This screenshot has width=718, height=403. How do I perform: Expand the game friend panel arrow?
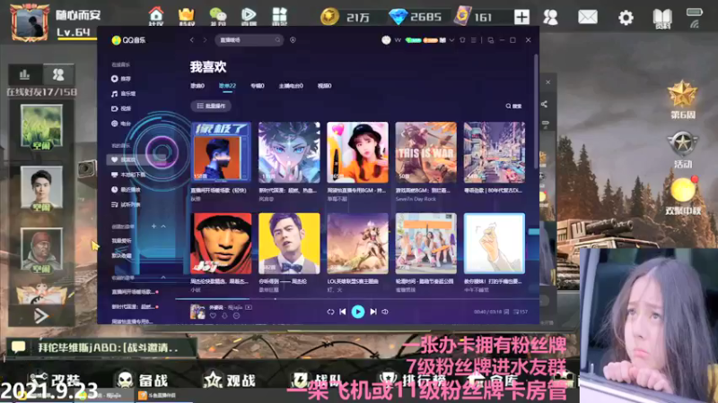tap(41, 315)
